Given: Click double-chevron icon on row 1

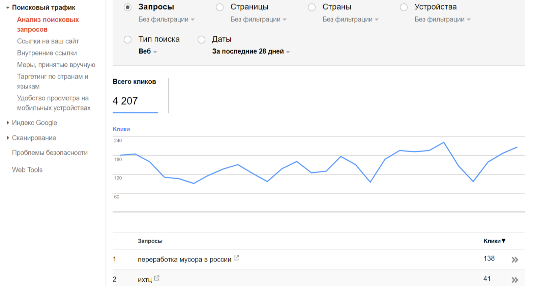Looking at the screenshot, I should coord(514,260).
